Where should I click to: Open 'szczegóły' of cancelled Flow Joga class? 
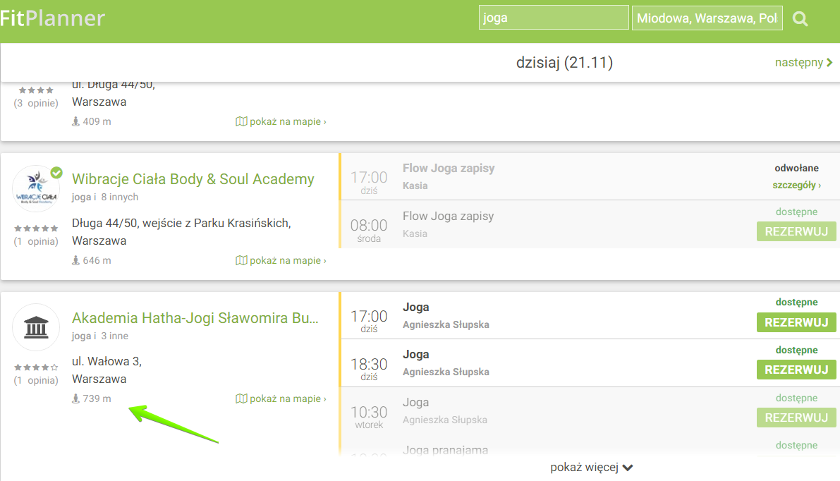tap(796, 185)
